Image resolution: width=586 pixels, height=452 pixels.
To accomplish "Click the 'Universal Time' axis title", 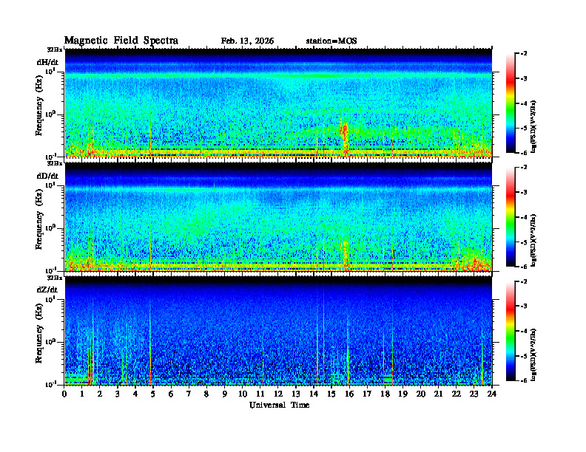I will 280,405.
